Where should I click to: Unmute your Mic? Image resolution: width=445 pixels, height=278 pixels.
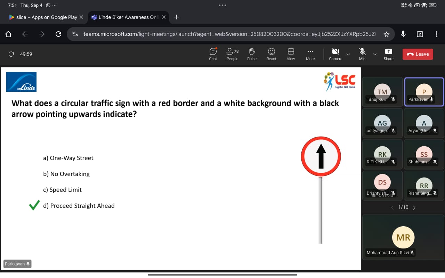pos(362,52)
